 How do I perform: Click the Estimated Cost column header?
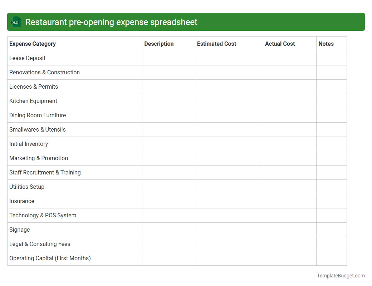216,44
